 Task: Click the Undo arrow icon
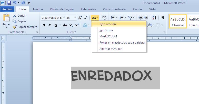pyautogui.click(x=15, y=3)
